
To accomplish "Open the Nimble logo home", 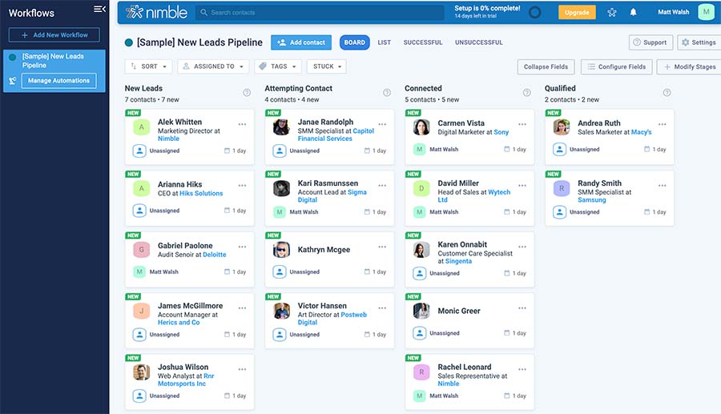I will click(156, 12).
